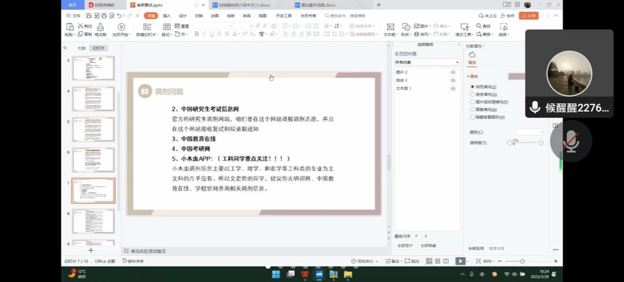Select the gradient fill (渐变填充) radio button
This screenshot has width=624, height=282.
[x=472, y=94]
